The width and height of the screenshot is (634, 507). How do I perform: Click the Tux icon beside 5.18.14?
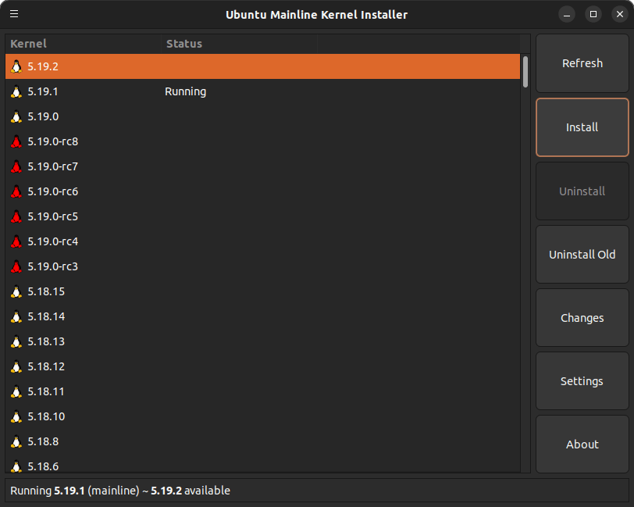pyautogui.click(x=16, y=316)
